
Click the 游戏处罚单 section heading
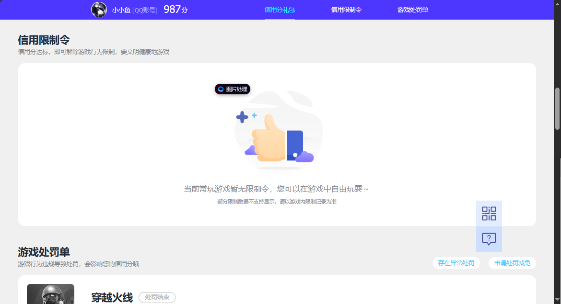pyautogui.click(x=44, y=252)
